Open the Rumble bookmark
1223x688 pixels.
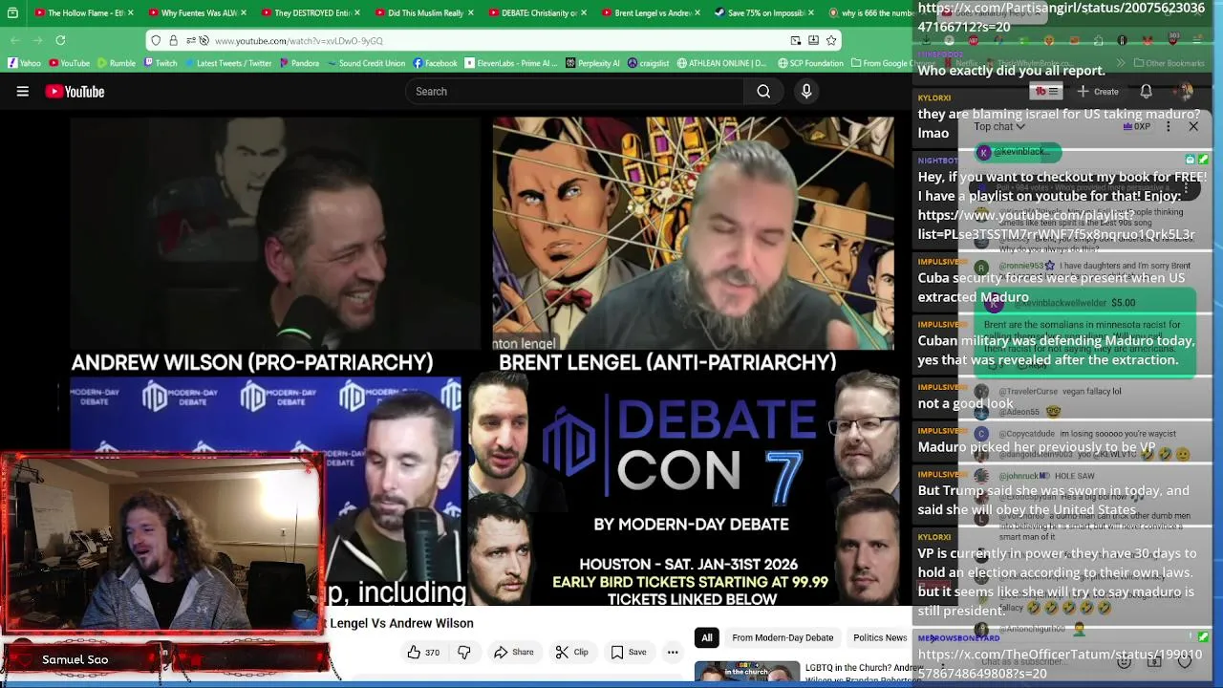tap(116, 63)
